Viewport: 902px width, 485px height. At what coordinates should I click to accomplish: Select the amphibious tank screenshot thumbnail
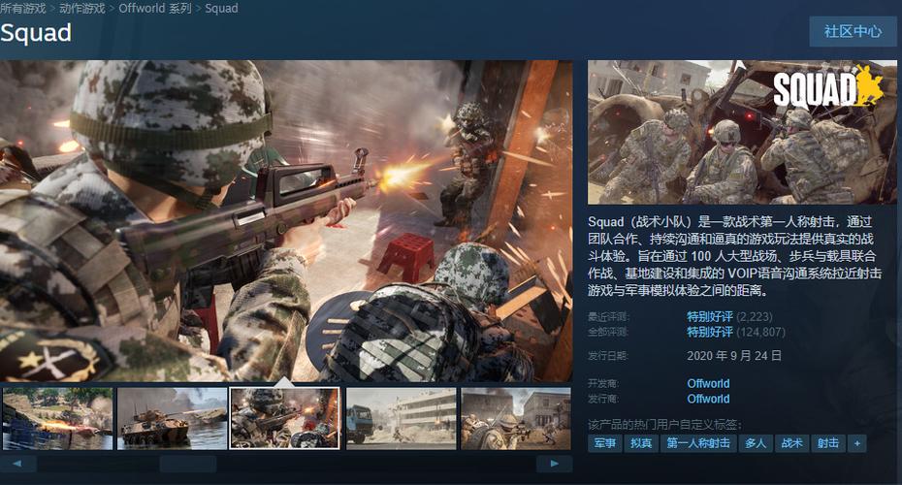[172, 418]
